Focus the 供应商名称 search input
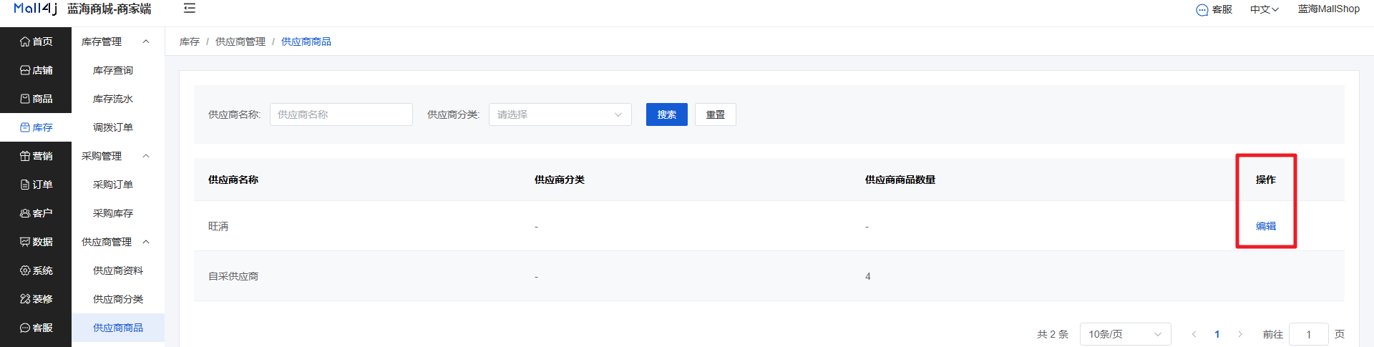1374x347 pixels. 341,114
